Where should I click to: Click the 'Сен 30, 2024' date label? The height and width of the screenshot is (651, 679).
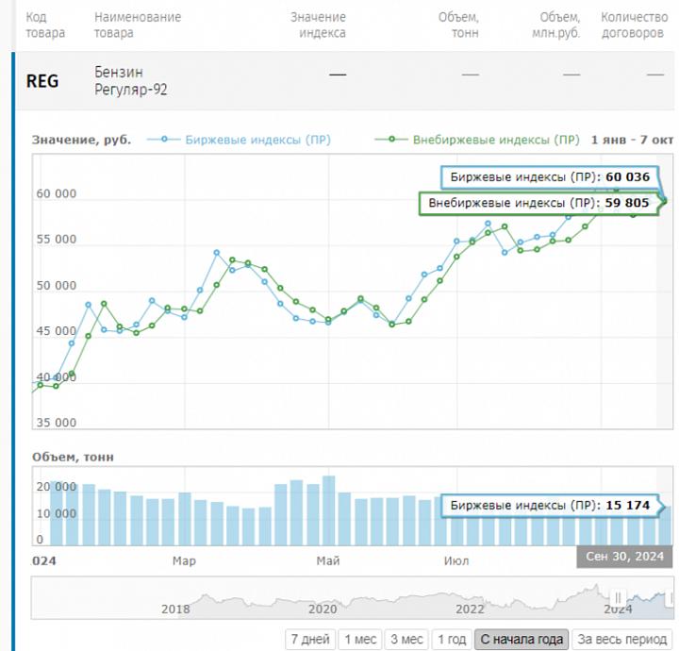(624, 557)
